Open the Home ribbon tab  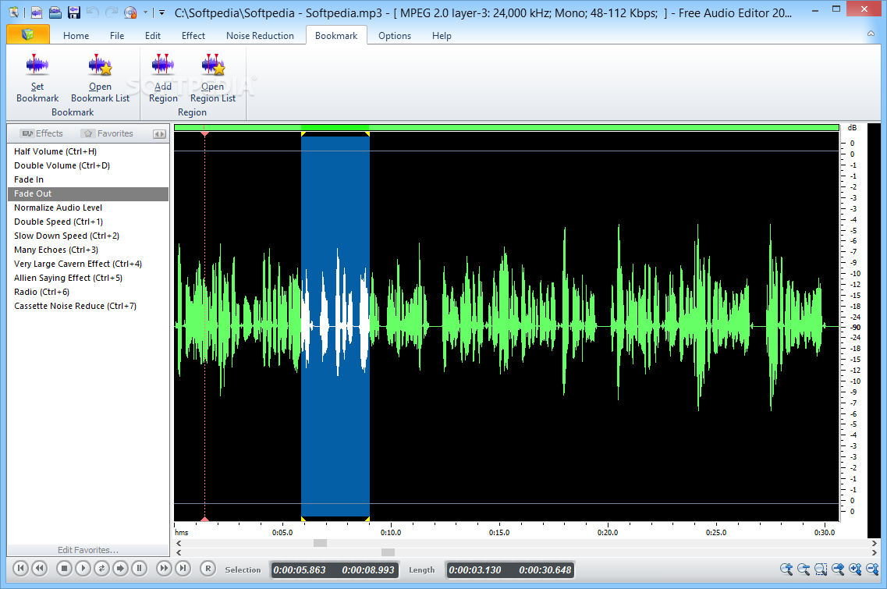(x=76, y=36)
